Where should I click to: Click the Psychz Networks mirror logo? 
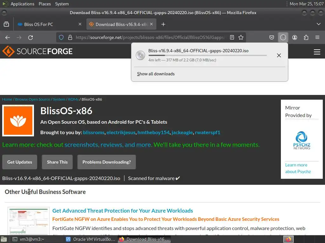tap(302, 140)
